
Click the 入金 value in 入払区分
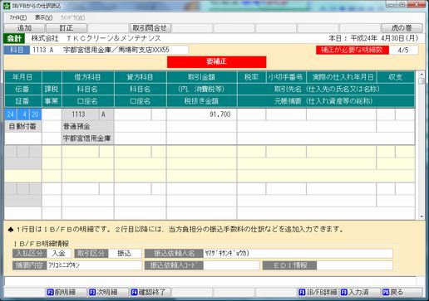click(59, 253)
